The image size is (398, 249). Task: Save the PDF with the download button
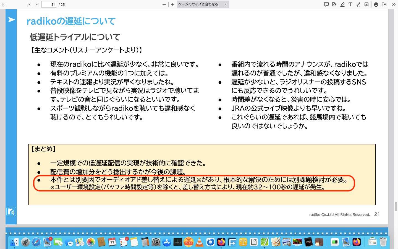click(x=384, y=4)
